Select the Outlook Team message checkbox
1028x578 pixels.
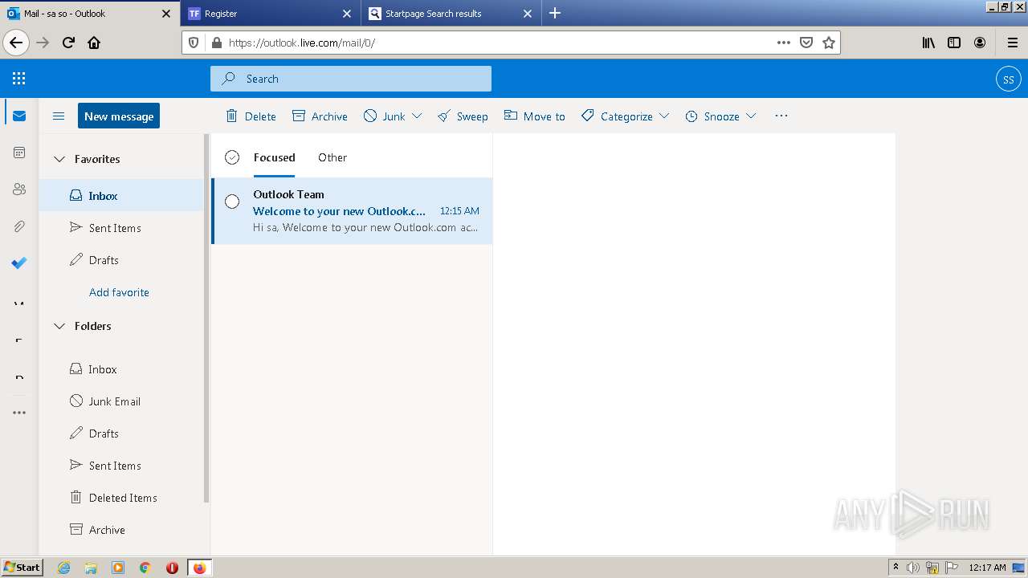tap(232, 201)
